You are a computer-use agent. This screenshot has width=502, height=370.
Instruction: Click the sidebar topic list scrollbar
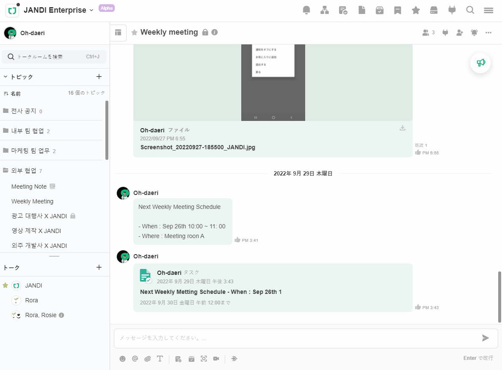[107, 130]
